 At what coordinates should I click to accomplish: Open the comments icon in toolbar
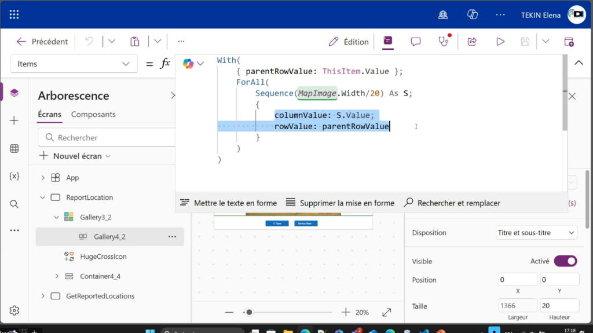coord(415,42)
